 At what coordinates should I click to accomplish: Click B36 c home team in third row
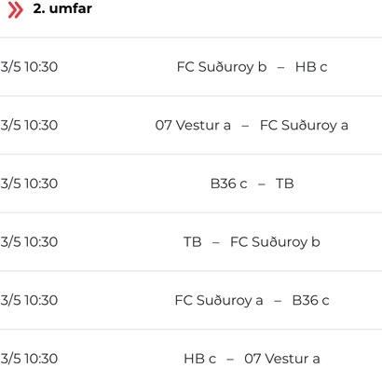click(229, 184)
